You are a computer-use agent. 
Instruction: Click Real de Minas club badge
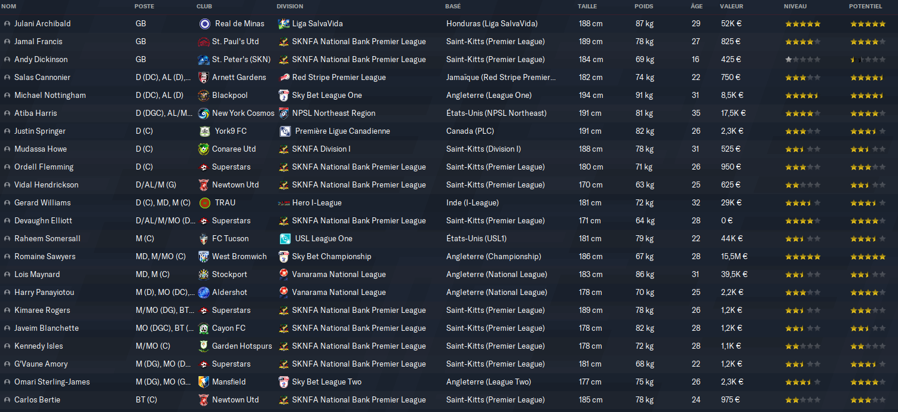205,24
